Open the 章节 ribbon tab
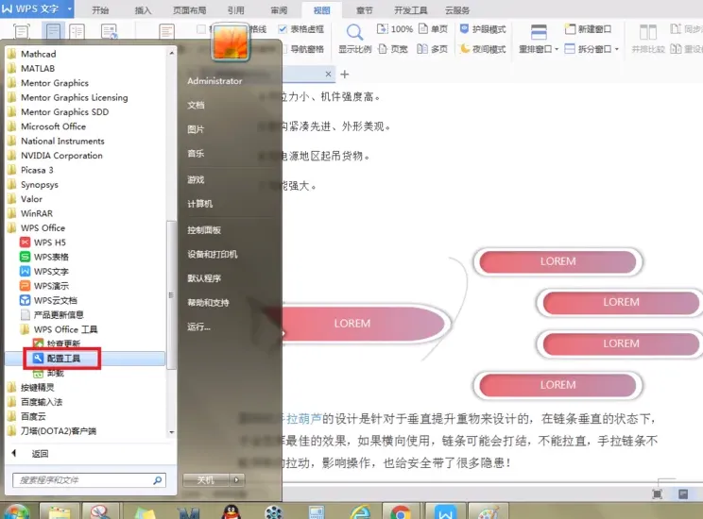This screenshot has height=519, width=703. [x=364, y=9]
